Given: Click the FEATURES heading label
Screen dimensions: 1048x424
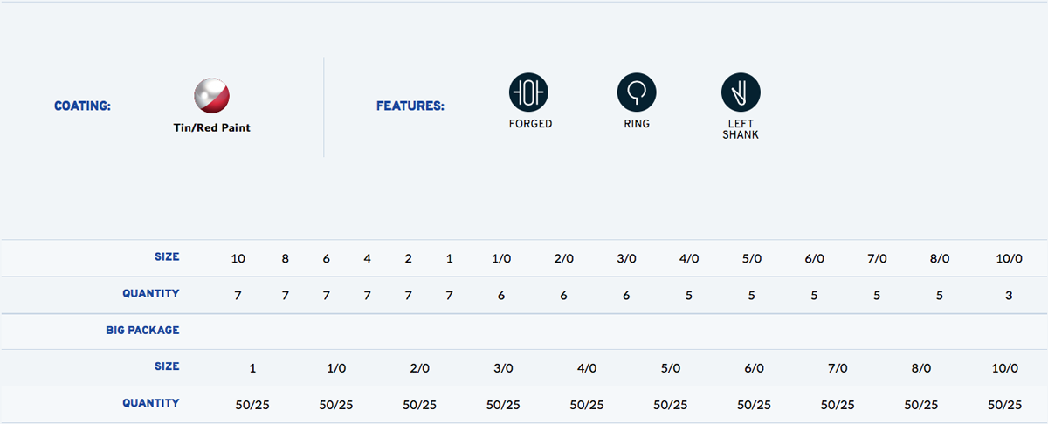Looking at the screenshot, I should point(410,106).
